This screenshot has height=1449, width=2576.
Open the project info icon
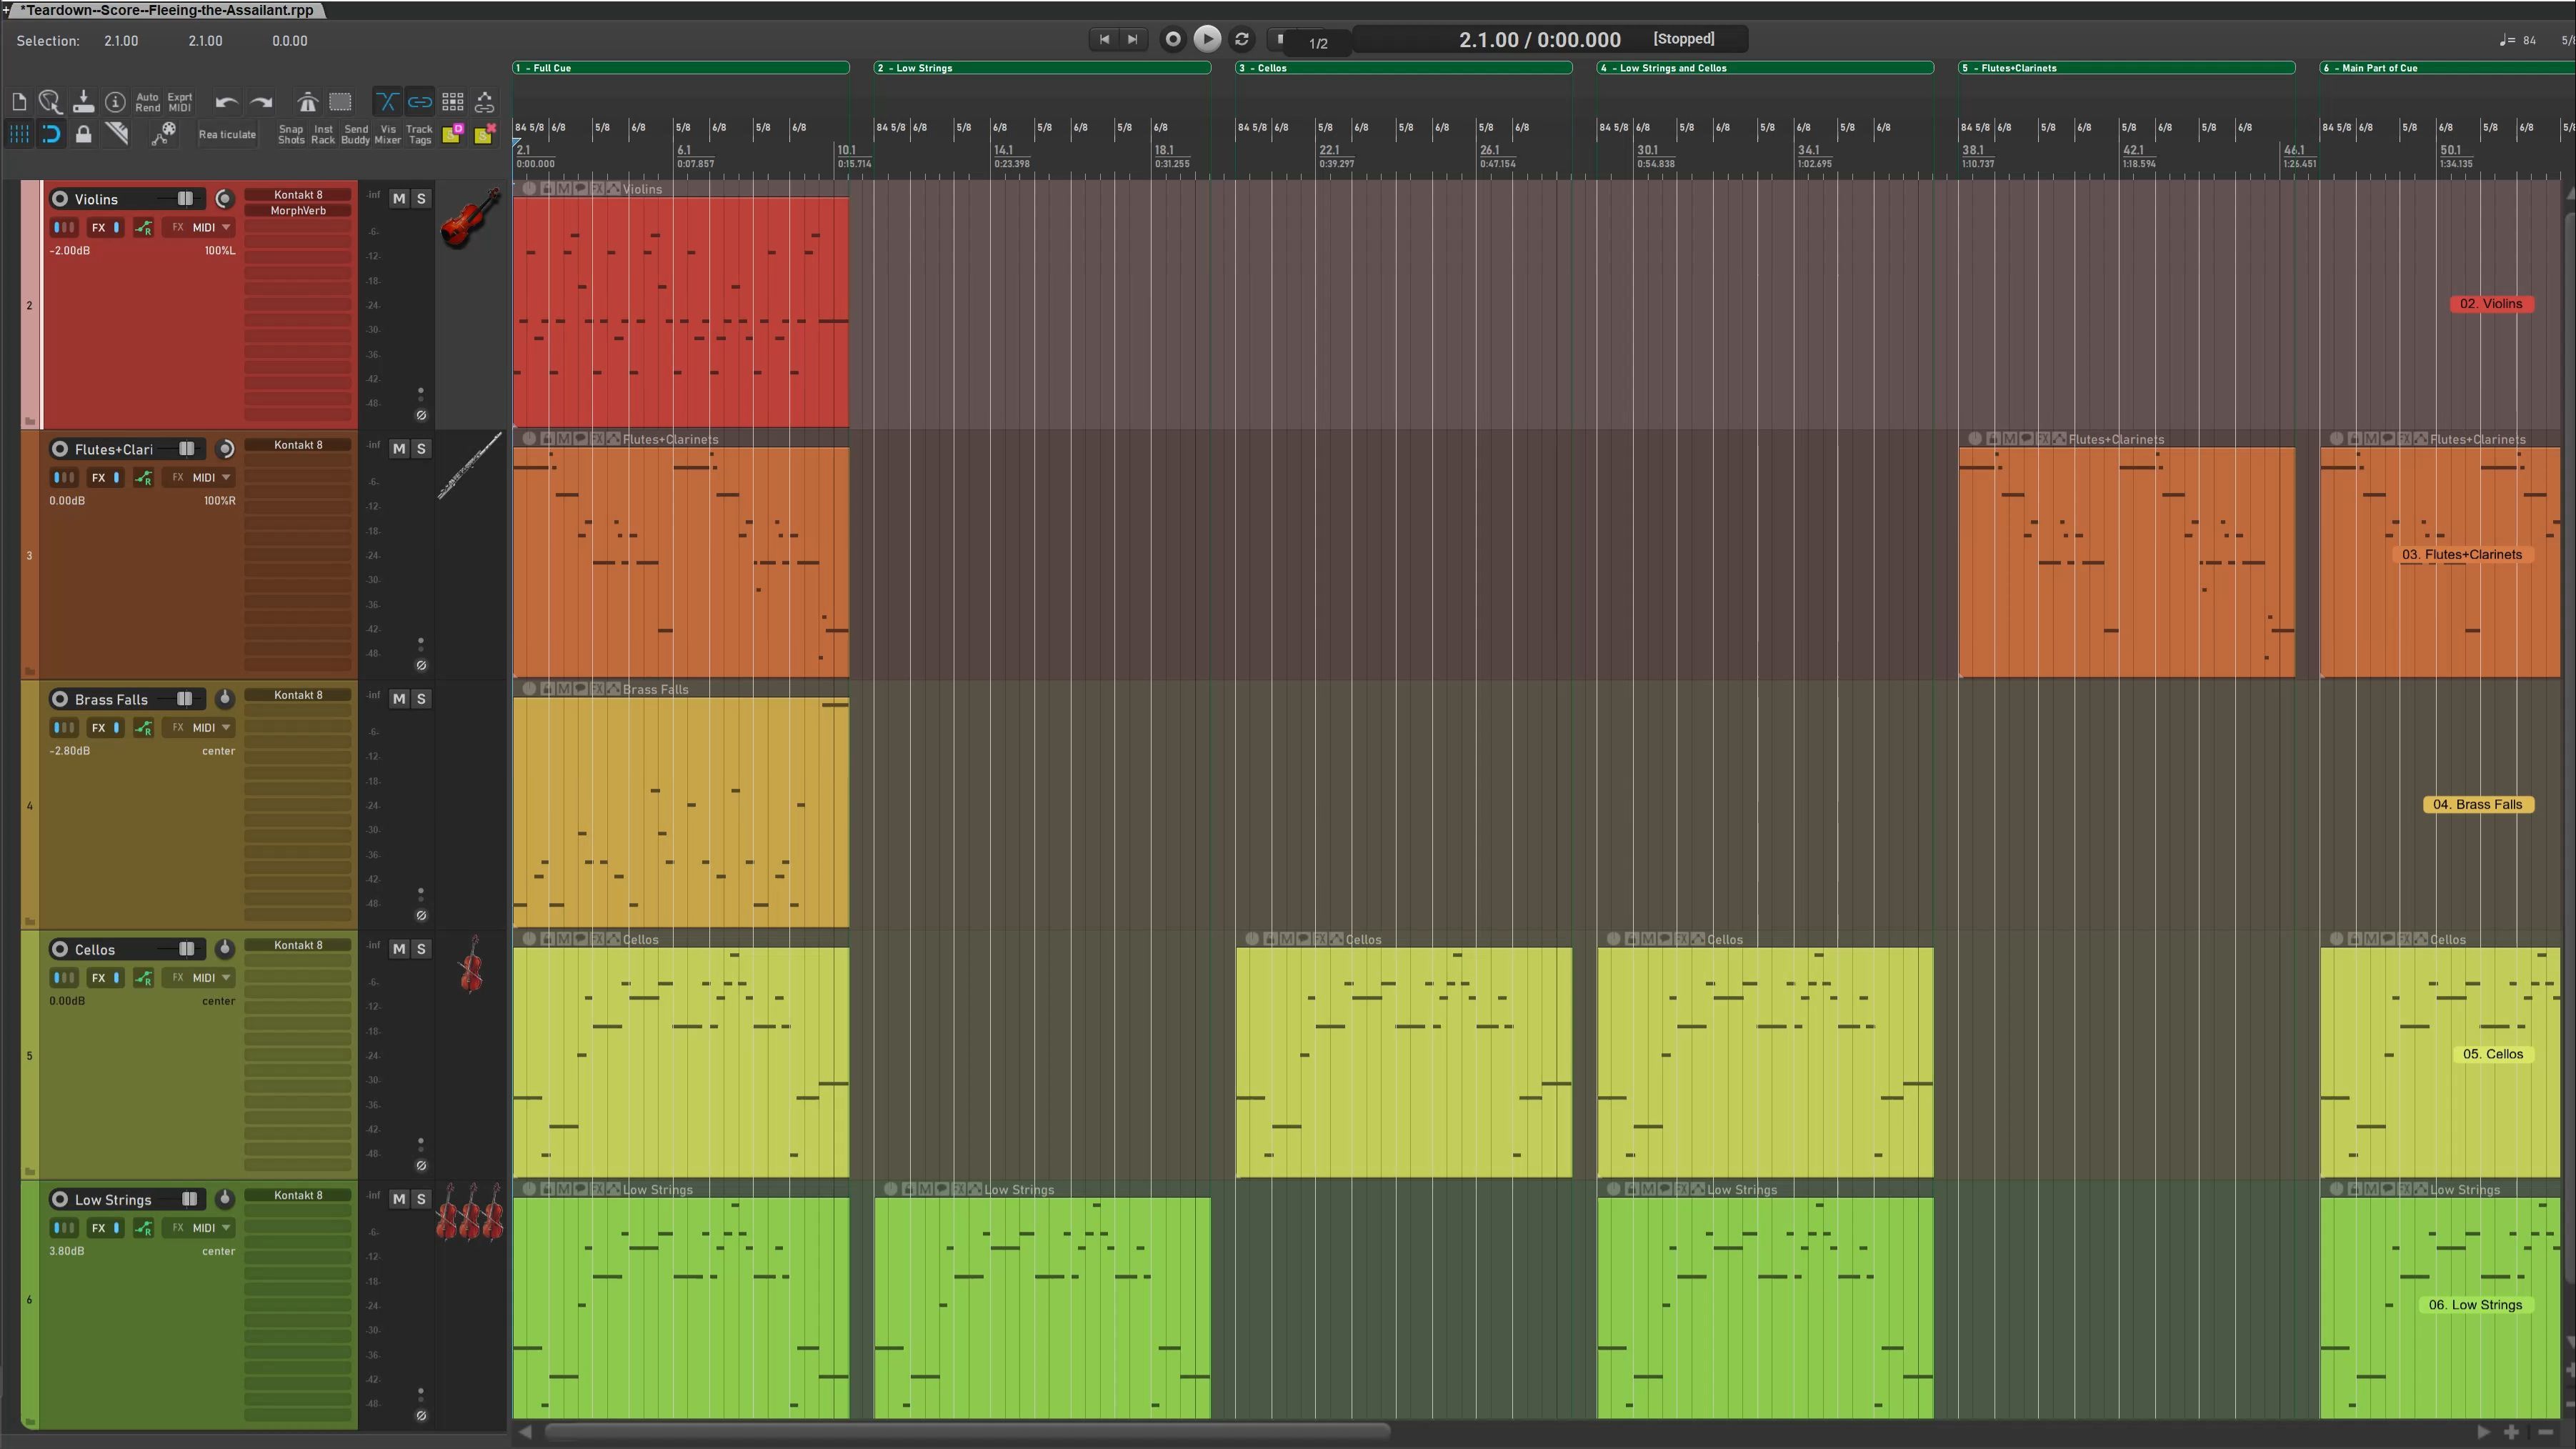115,102
